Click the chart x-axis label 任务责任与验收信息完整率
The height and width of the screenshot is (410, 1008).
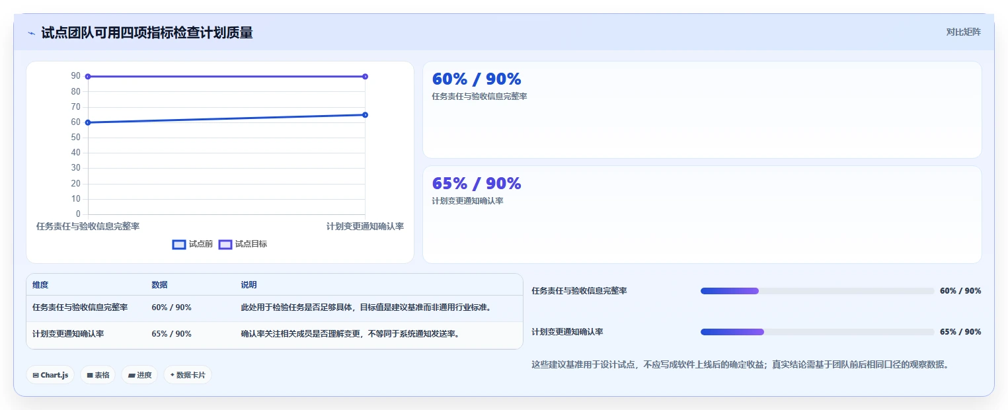tap(88, 226)
